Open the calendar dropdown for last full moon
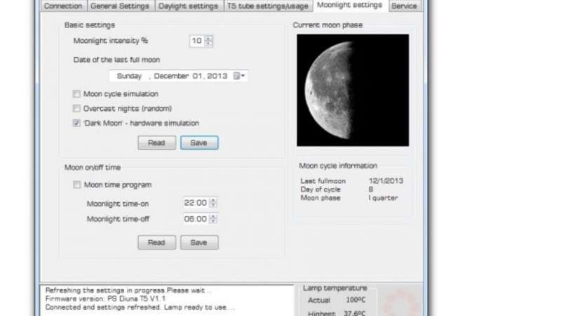Viewport: 561px width, 316px height. coord(239,76)
